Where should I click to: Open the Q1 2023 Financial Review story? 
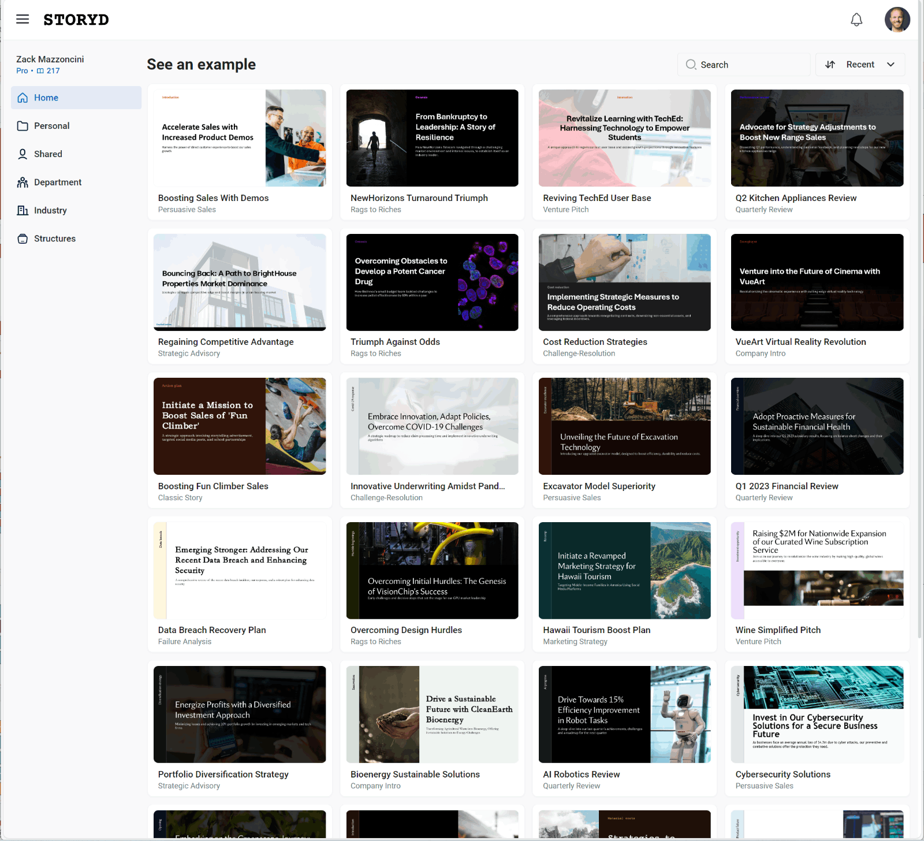pos(817,426)
